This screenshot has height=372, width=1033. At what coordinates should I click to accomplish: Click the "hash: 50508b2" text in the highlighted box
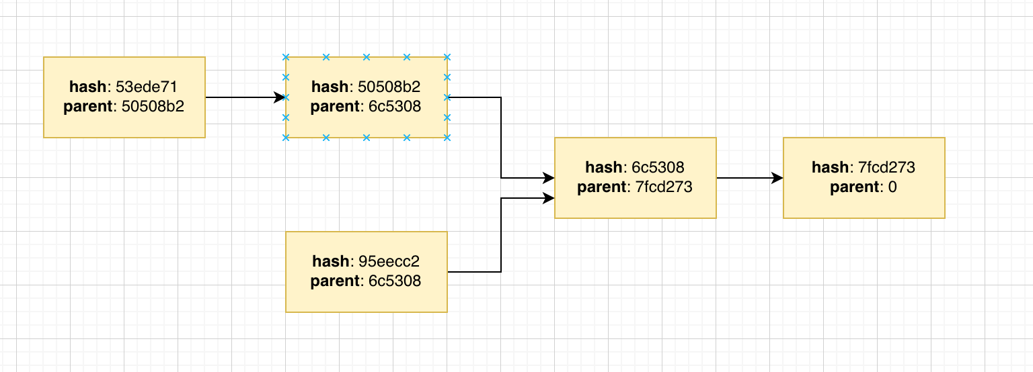[366, 87]
